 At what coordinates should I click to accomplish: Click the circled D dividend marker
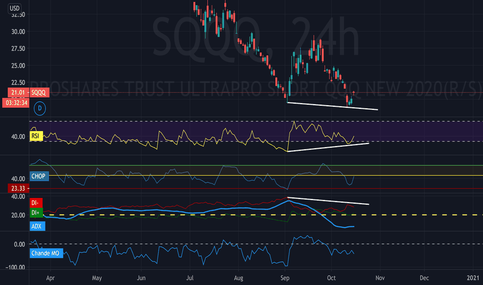40,108
